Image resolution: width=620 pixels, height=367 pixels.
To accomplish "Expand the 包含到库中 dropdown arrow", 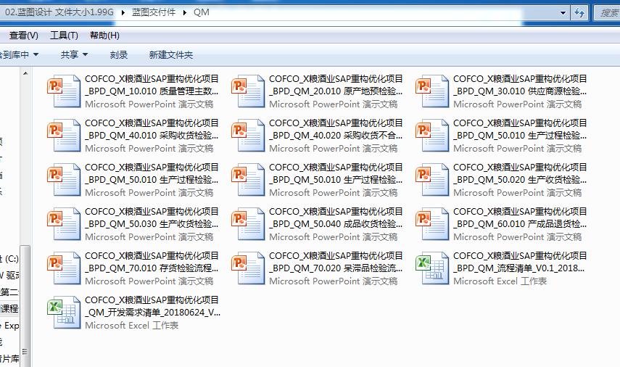I will (36, 54).
